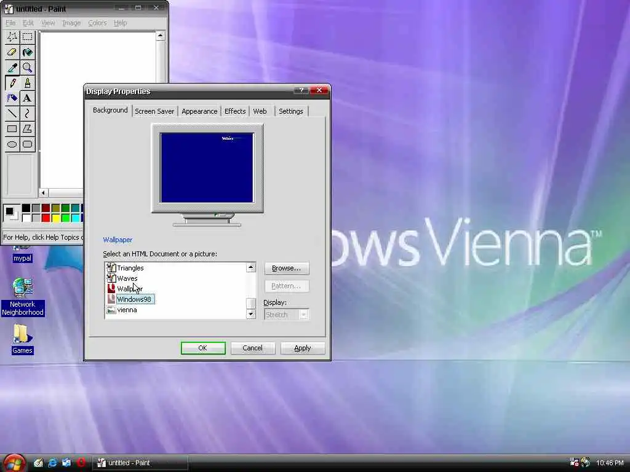Activate the Airbrush spray tool
Screen dimensions: 630x472
12,98
